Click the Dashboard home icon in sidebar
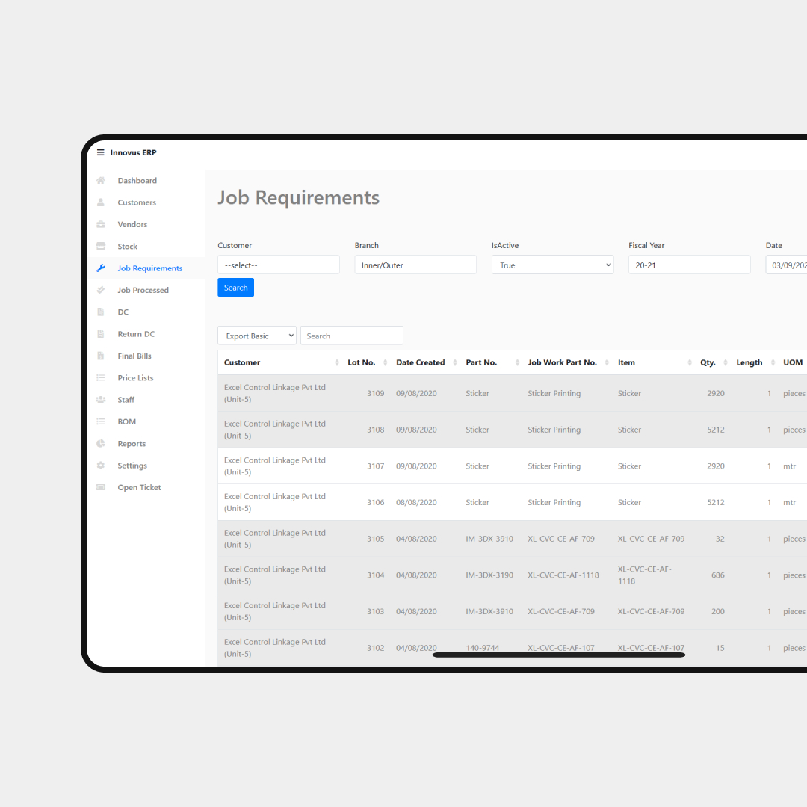 pos(100,181)
